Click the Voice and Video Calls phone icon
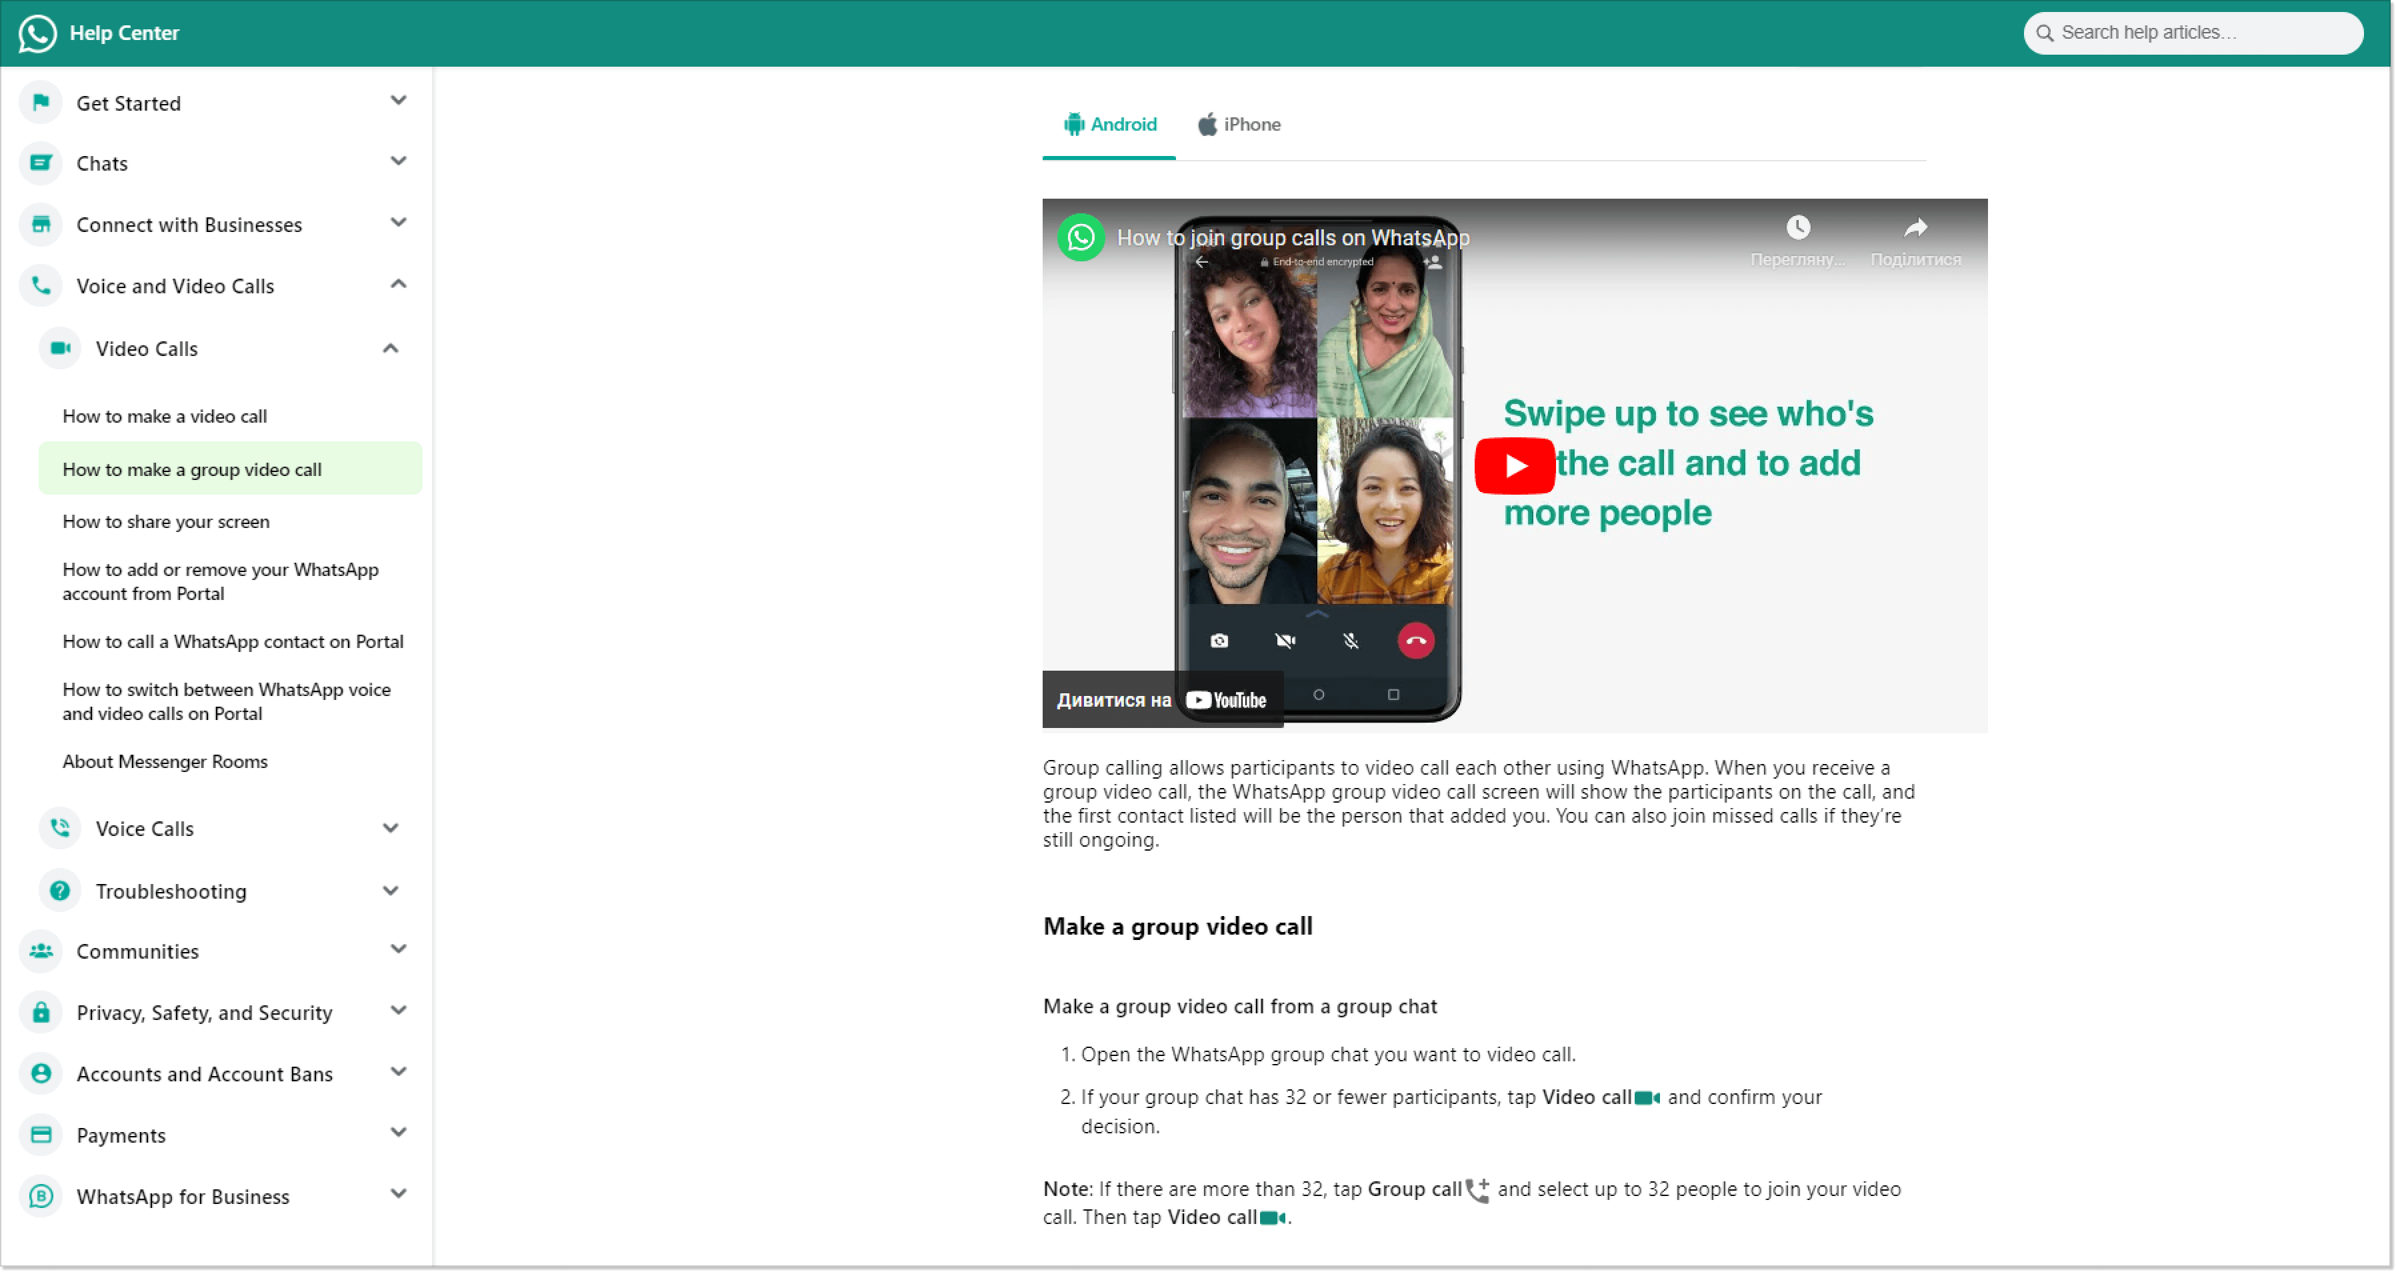Image resolution: width=2396 pixels, height=1272 pixels. tap(41, 285)
